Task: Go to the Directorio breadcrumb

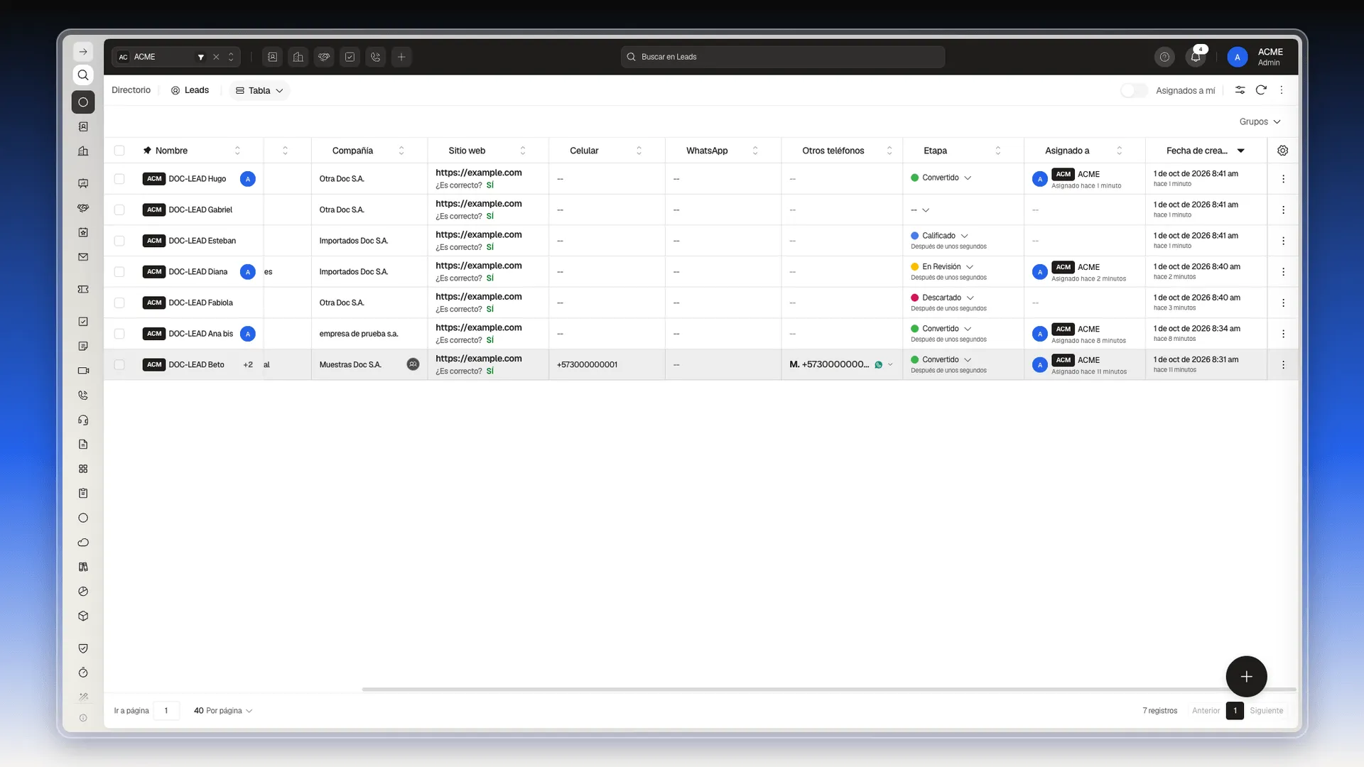Action: (x=131, y=90)
